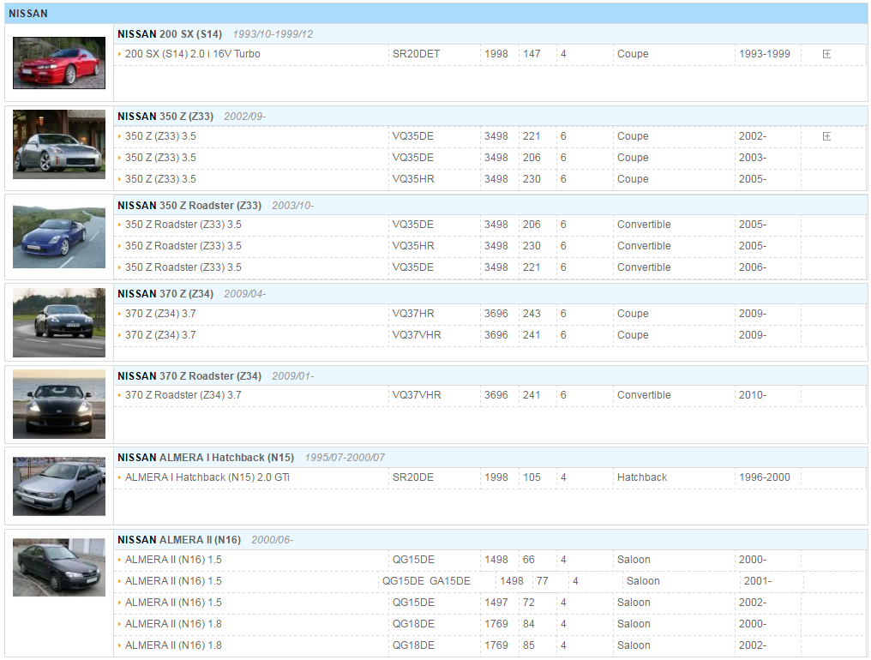Open the NISSAN 200 SX (S14) heading
Screen dimensions: 871x660
pos(170,34)
